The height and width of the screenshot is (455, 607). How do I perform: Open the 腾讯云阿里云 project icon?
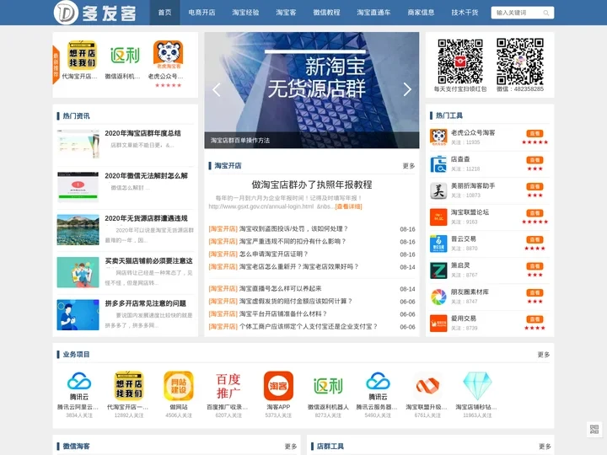tap(79, 386)
